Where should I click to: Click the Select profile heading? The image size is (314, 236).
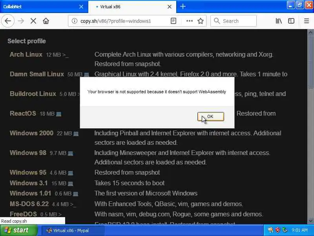(27, 41)
